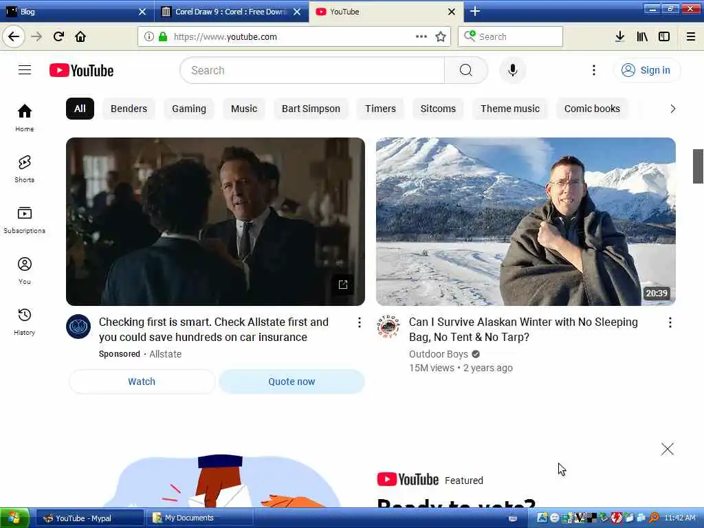704x528 pixels.
Task: Select the Comic books filter chip
Action: pyautogui.click(x=592, y=109)
